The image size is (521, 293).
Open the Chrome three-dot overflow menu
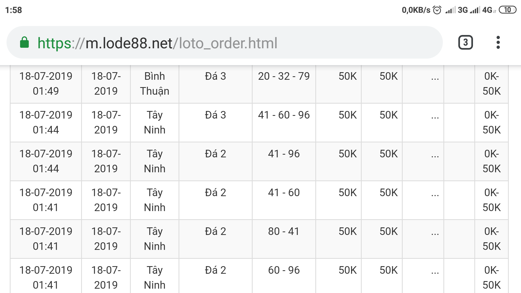point(498,42)
